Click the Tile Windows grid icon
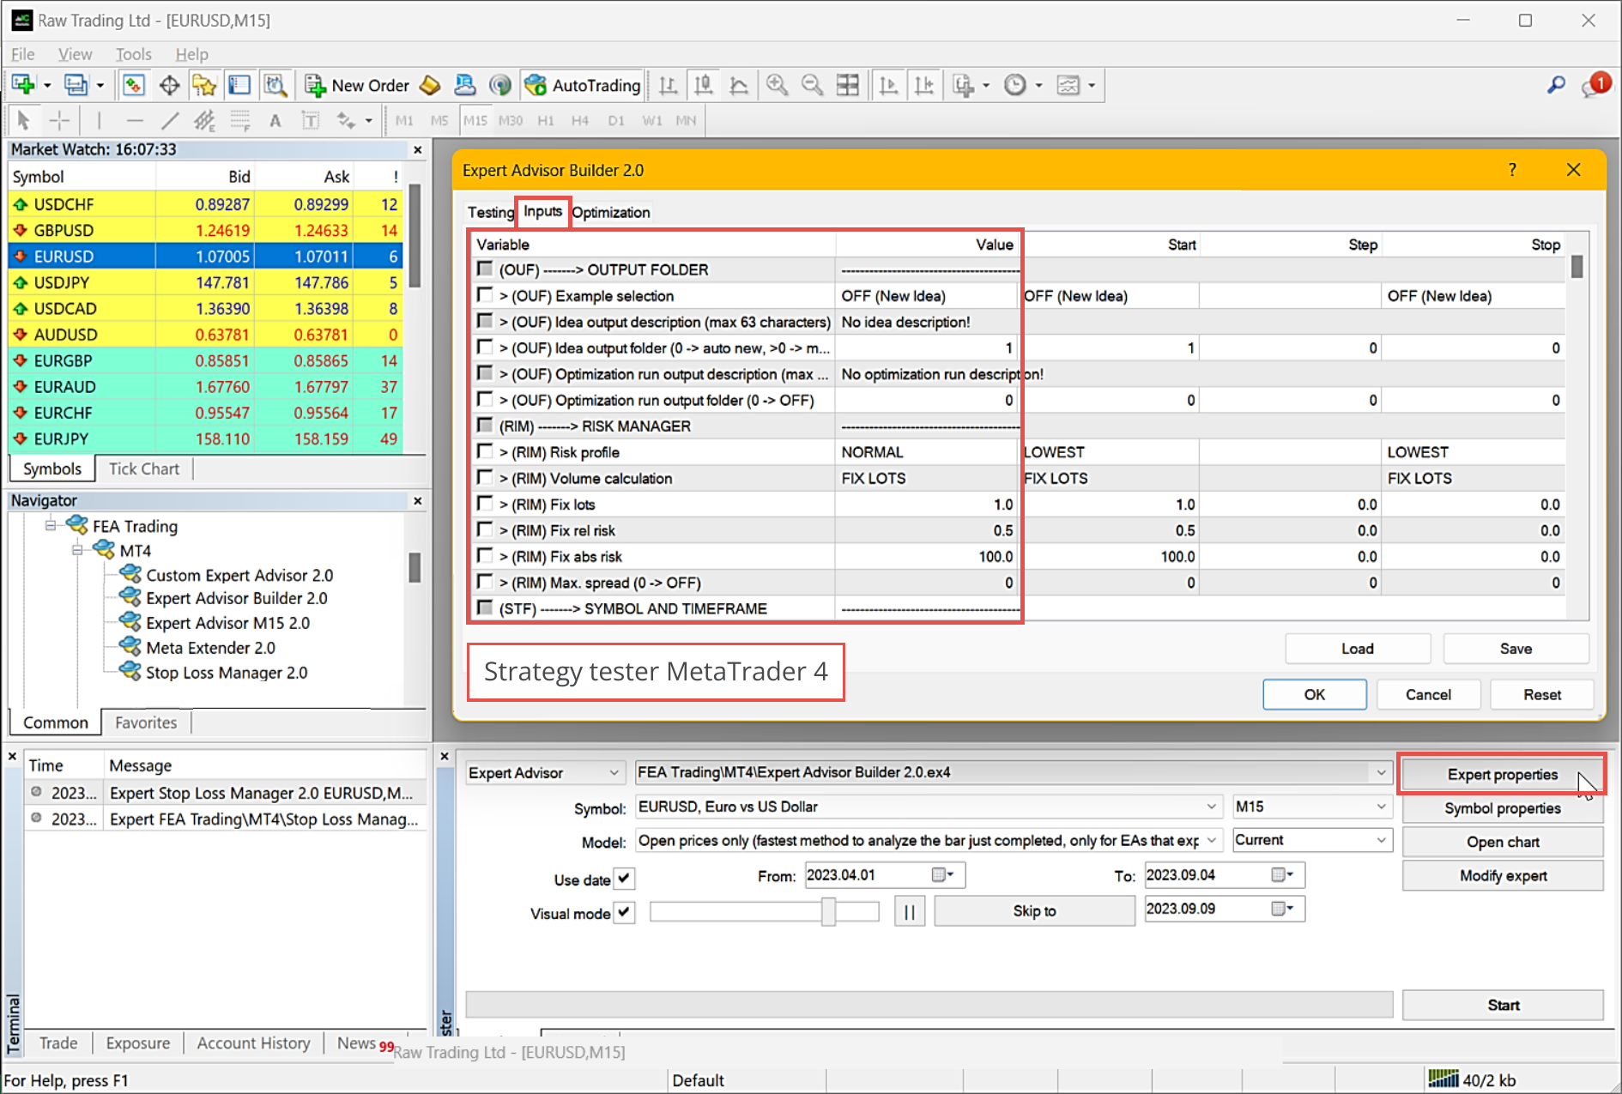The width and height of the screenshot is (1622, 1094). click(x=848, y=85)
